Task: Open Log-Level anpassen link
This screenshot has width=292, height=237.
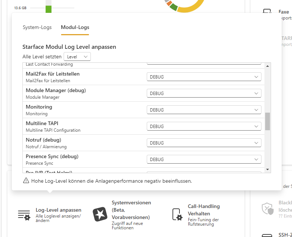Action: 58,210
